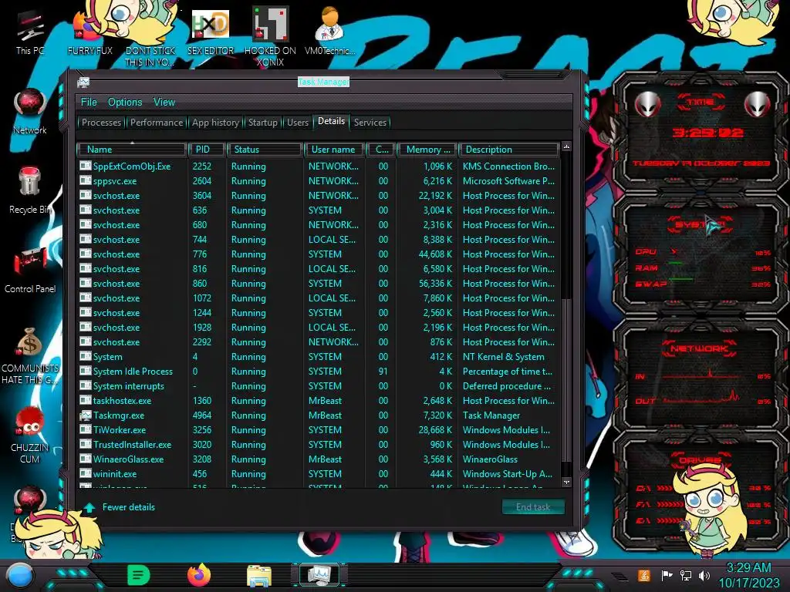Open the View menu
Screen dimensions: 790x592
coord(164,103)
